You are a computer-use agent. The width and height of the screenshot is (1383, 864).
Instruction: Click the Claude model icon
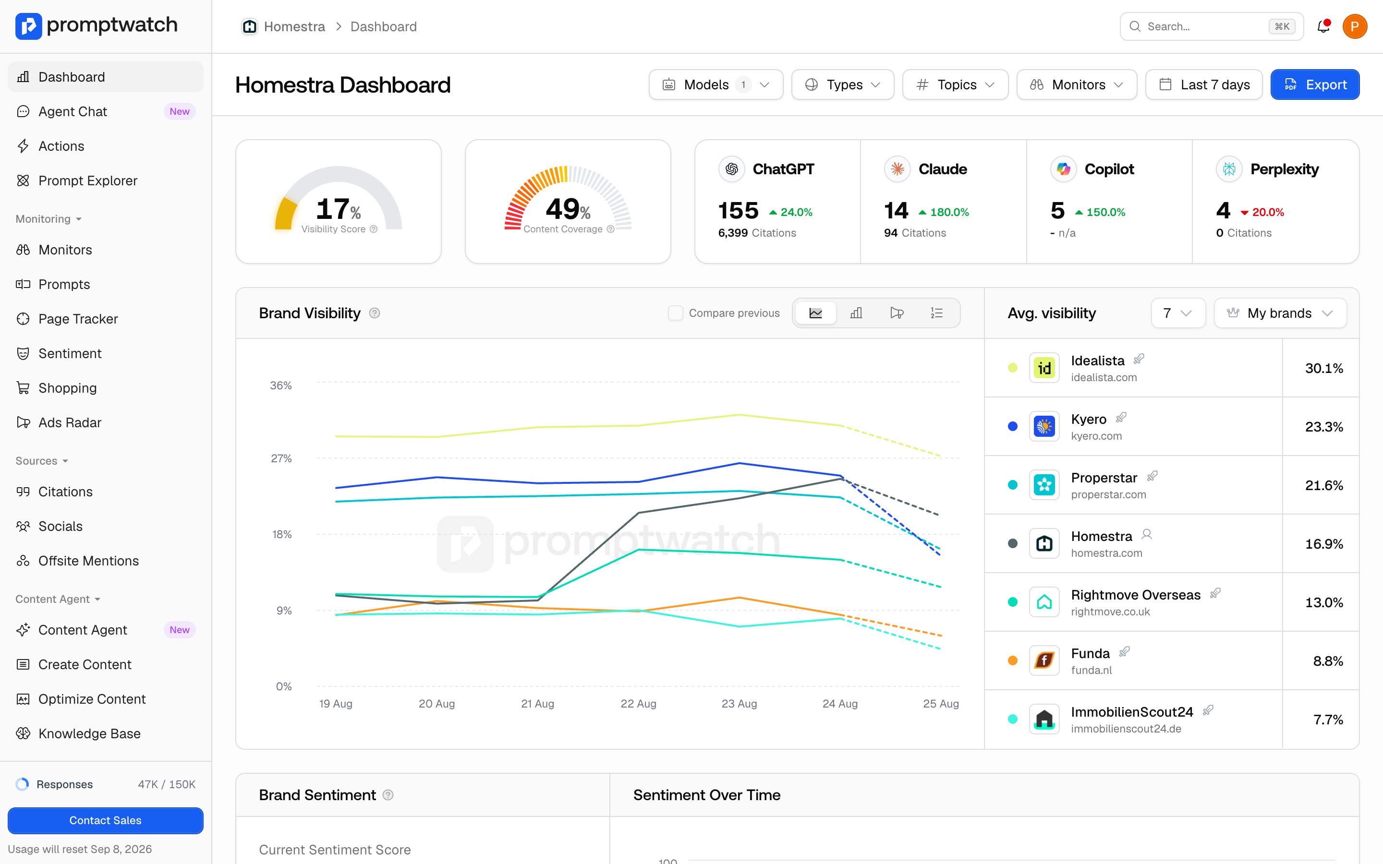897,169
